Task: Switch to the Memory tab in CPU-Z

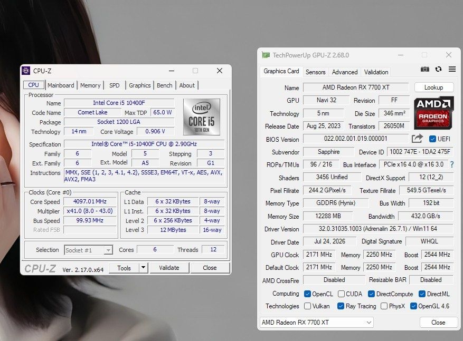Action: 90,85
